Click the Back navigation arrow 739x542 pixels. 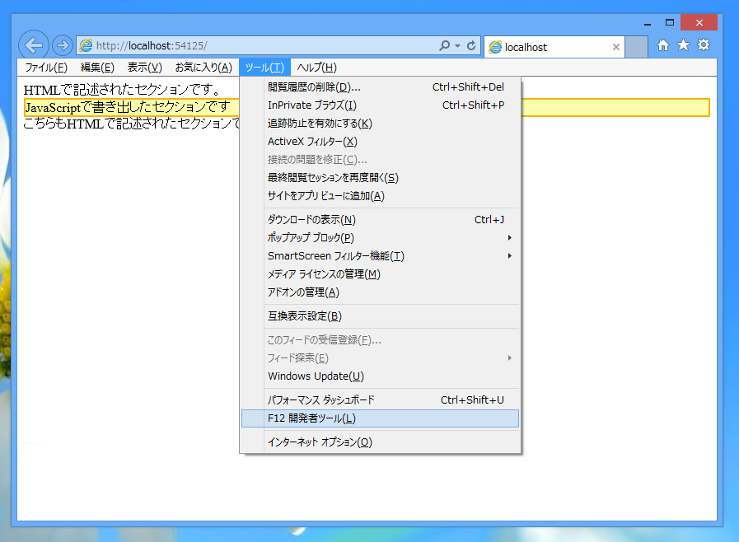click(x=33, y=46)
